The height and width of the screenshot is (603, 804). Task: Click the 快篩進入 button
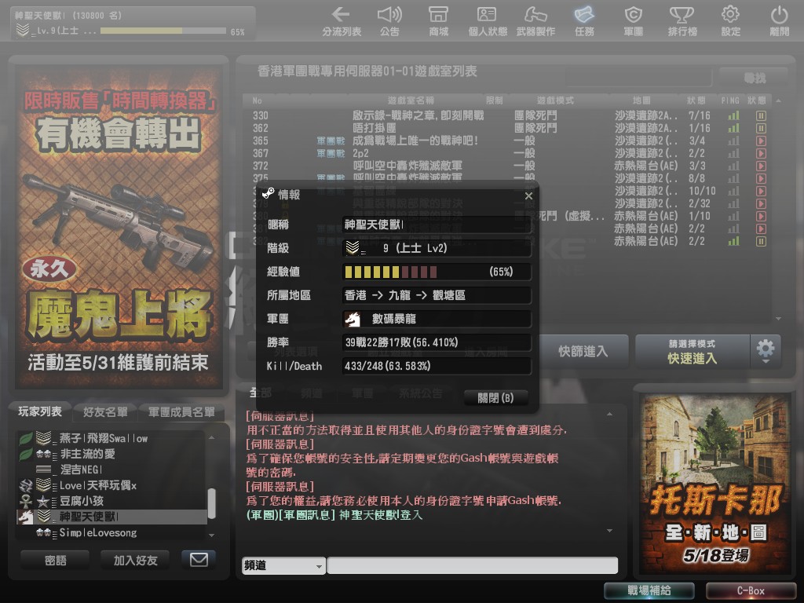pos(583,351)
